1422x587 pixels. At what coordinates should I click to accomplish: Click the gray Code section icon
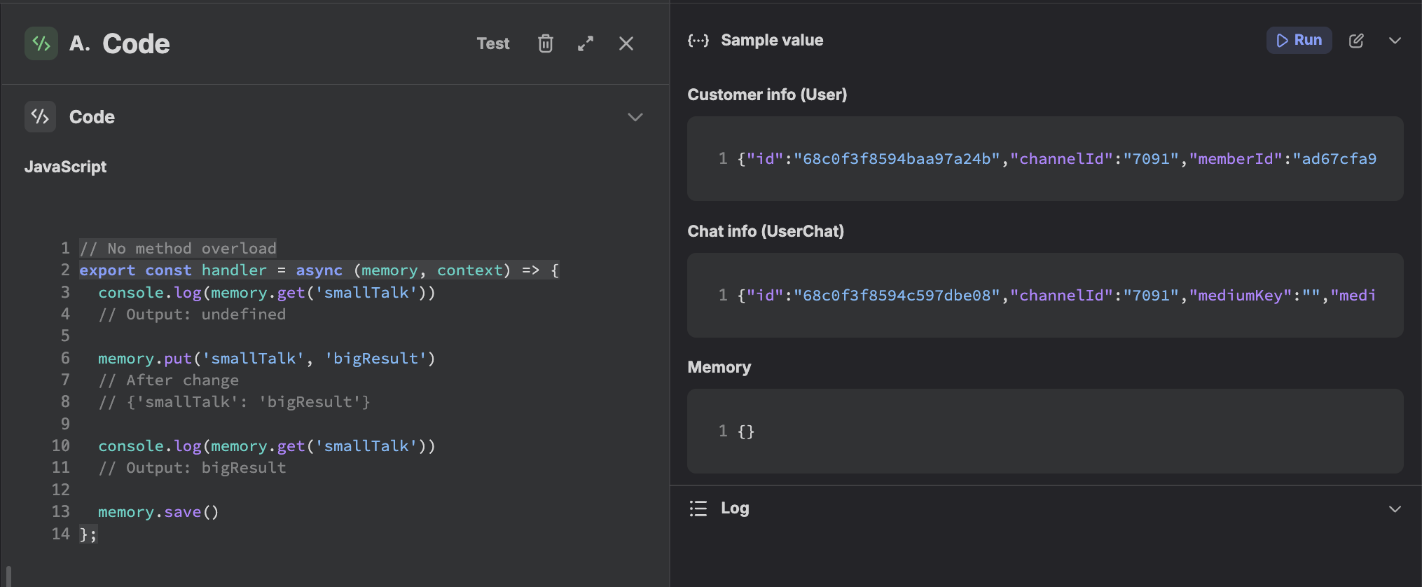pos(40,116)
